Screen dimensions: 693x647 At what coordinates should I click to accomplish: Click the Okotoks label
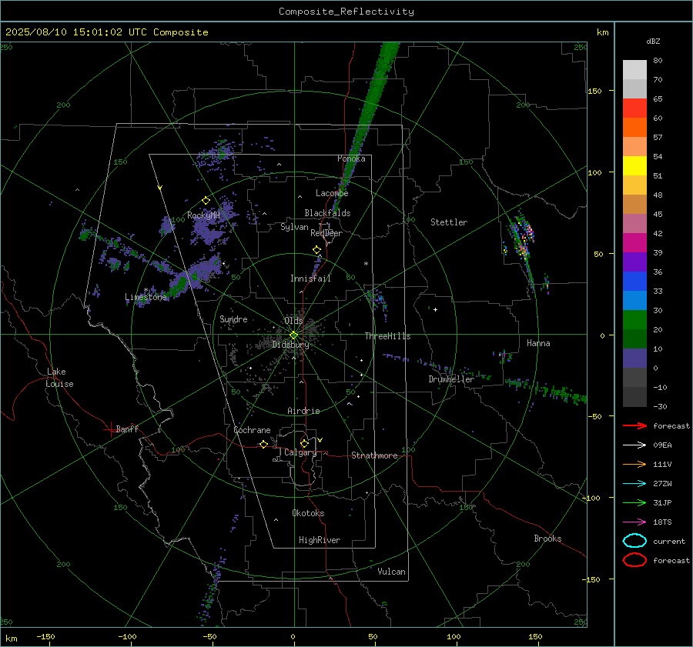308,513
